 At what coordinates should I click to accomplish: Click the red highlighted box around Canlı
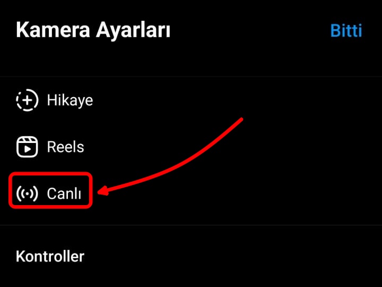[x=51, y=190]
